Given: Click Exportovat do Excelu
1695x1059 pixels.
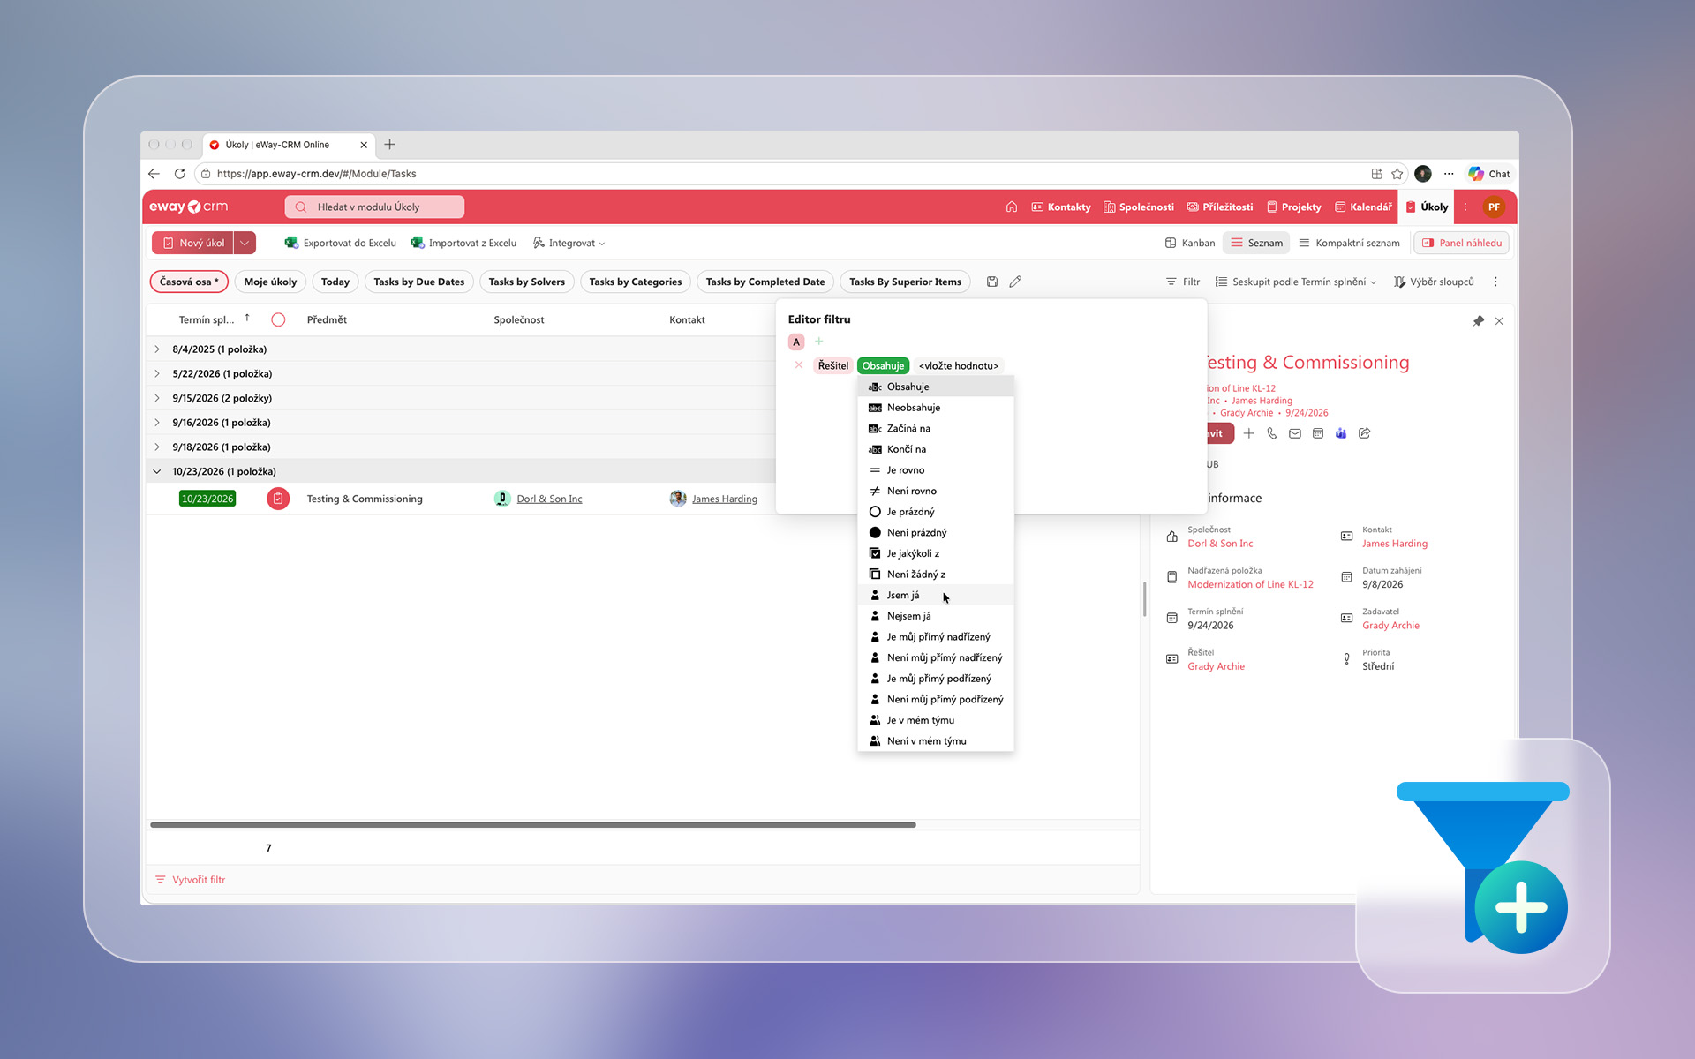Looking at the screenshot, I should (x=340, y=243).
